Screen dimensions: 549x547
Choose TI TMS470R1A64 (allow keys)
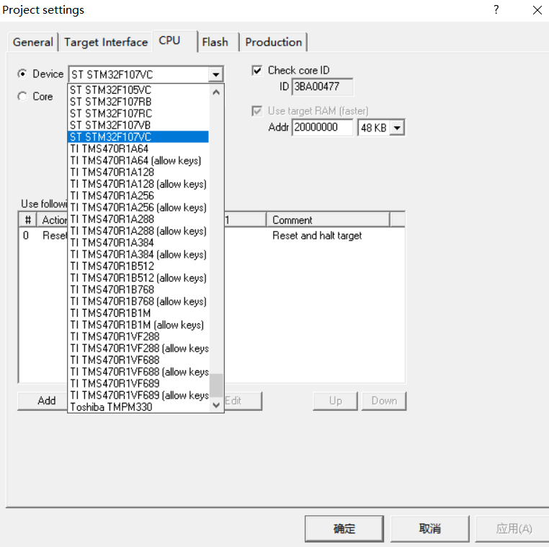point(138,160)
